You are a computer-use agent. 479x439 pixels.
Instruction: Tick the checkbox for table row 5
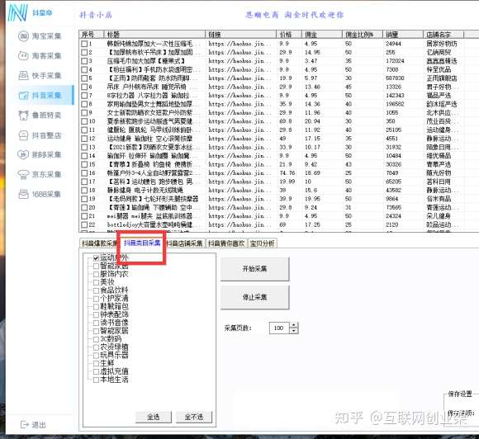point(84,78)
